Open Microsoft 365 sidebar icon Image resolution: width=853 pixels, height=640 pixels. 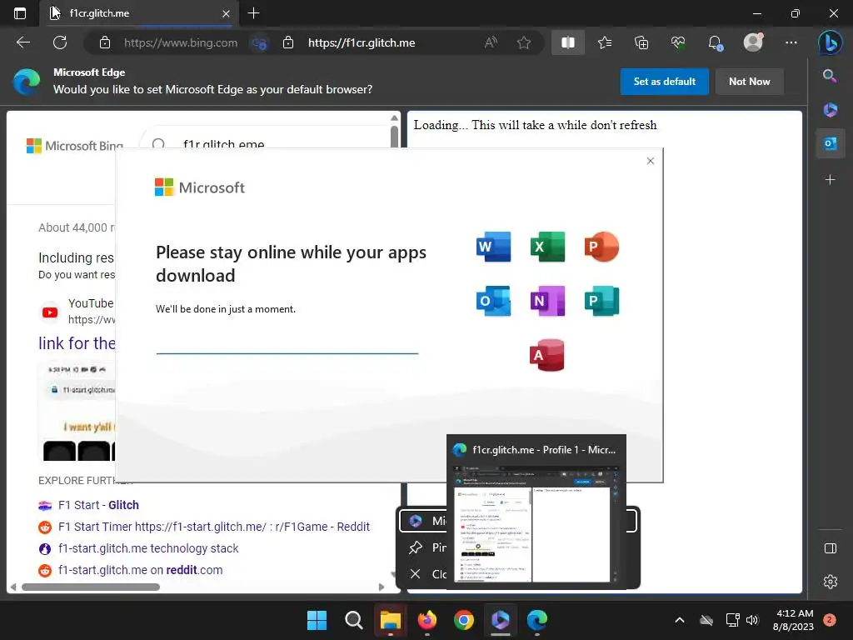pyautogui.click(x=830, y=110)
